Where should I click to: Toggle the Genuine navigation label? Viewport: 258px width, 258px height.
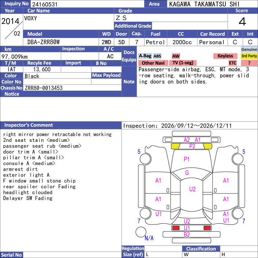coord(249,49)
